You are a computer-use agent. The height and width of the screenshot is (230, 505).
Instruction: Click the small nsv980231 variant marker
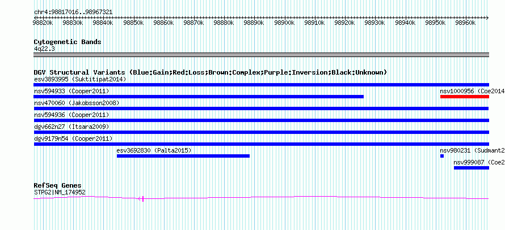coord(442,156)
